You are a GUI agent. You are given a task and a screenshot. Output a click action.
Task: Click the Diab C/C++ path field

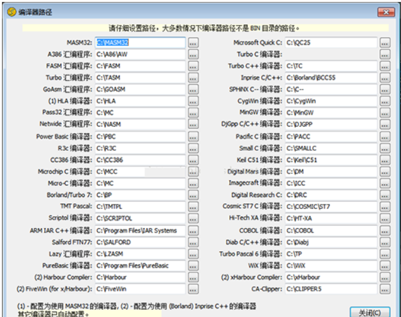click(331, 242)
